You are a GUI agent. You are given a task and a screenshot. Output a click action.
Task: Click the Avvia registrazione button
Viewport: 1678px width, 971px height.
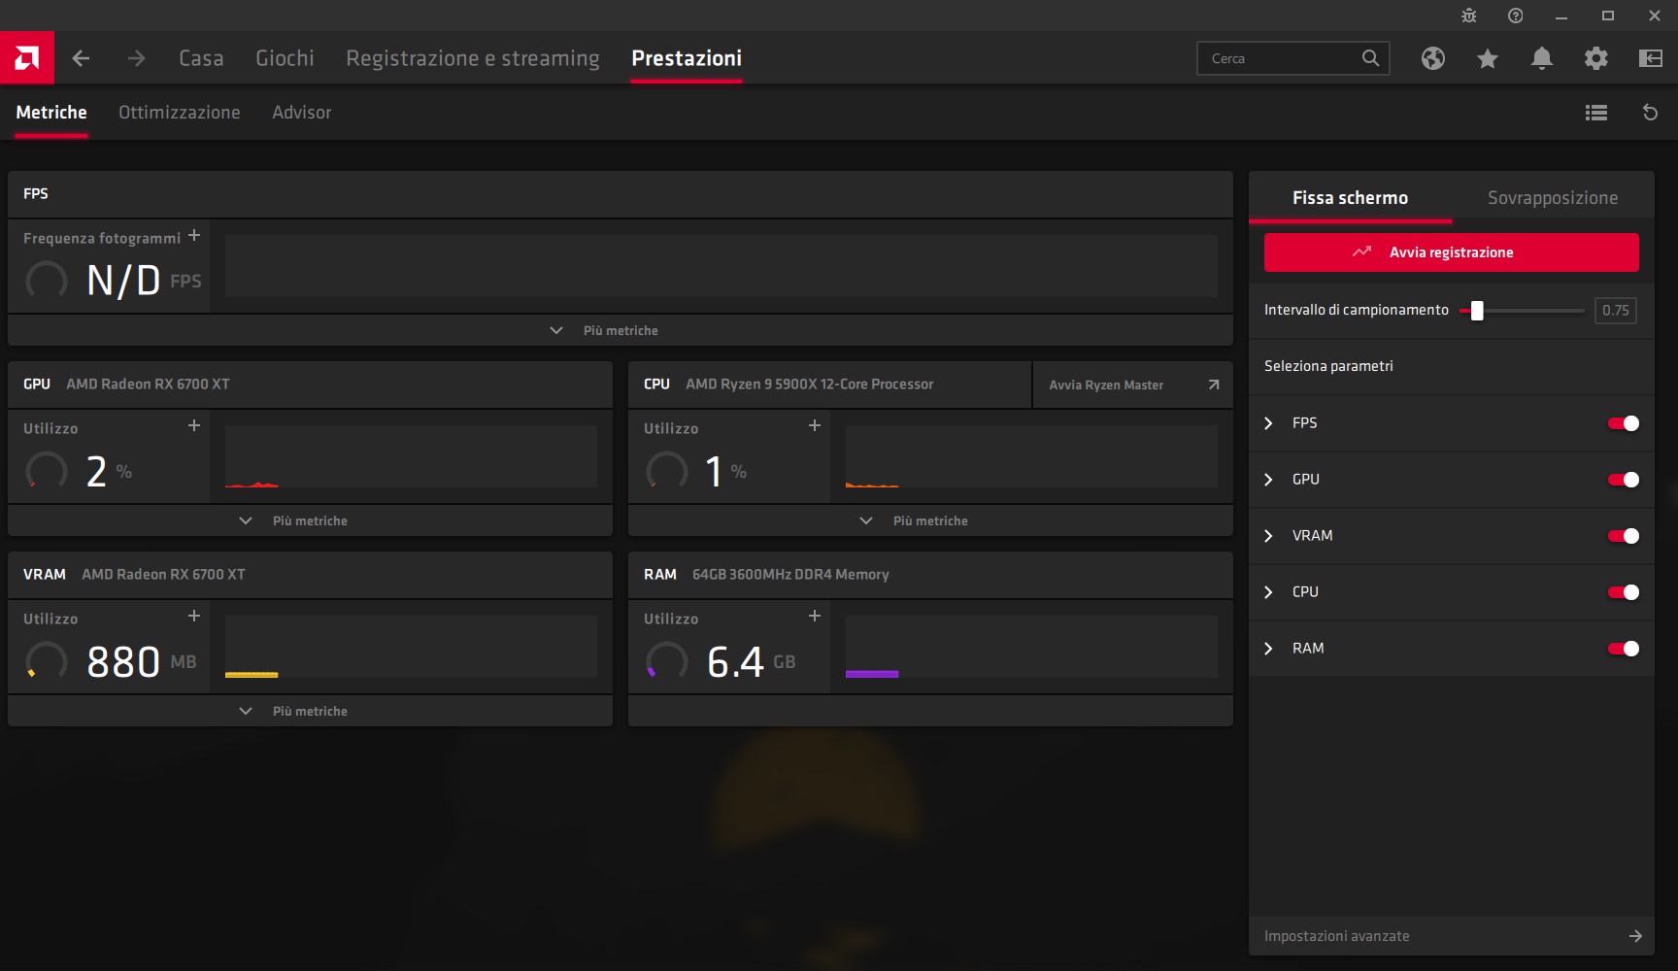pos(1451,252)
